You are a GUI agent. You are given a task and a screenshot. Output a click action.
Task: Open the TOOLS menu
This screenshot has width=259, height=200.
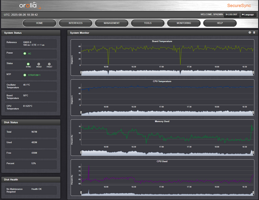coord(148,23)
